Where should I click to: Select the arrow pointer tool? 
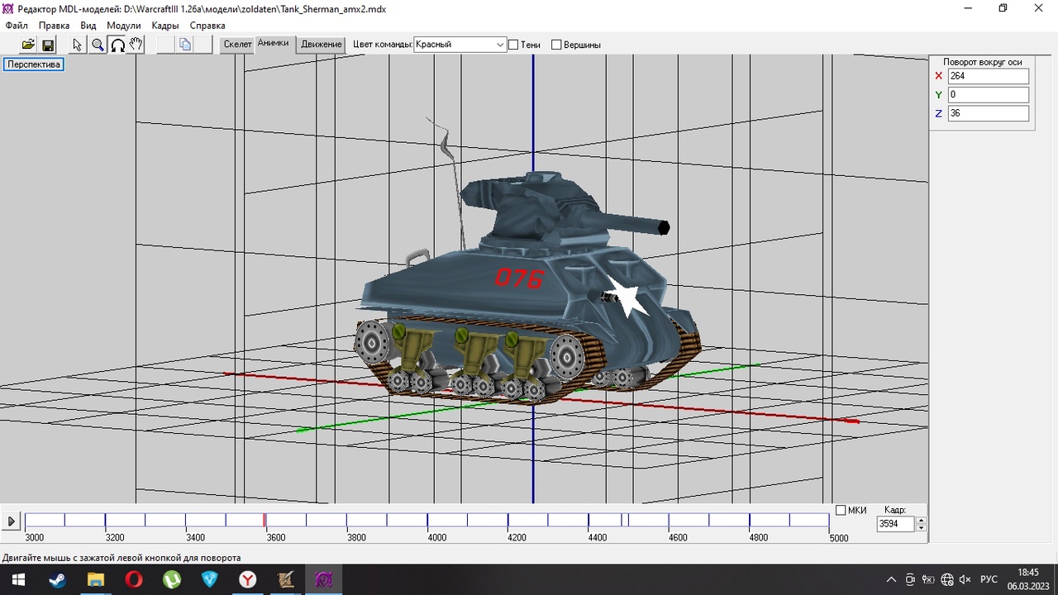coord(77,45)
